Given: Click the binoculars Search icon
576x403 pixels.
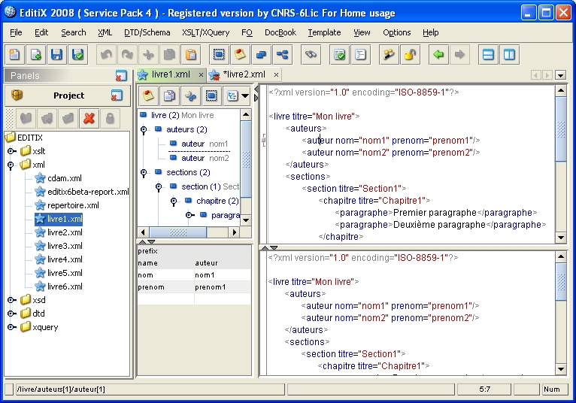Looking at the screenshot, I should tap(311, 55).
